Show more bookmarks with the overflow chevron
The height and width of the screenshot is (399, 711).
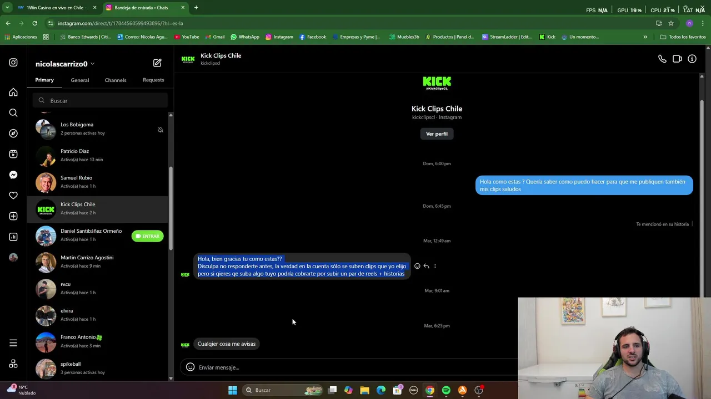tap(645, 37)
